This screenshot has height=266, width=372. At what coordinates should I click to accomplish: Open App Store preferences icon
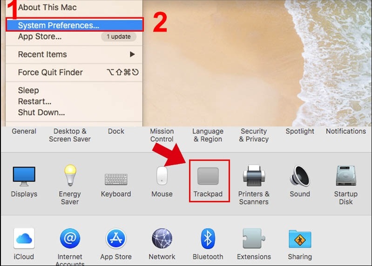pyautogui.click(x=116, y=238)
